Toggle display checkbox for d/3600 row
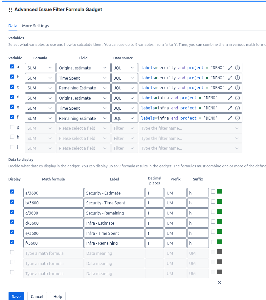 [12, 222]
